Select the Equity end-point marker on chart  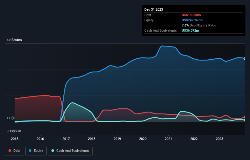(x=245, y=59)
